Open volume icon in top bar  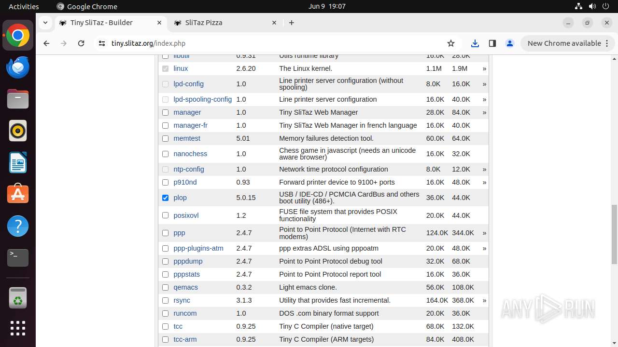point(592,6)
